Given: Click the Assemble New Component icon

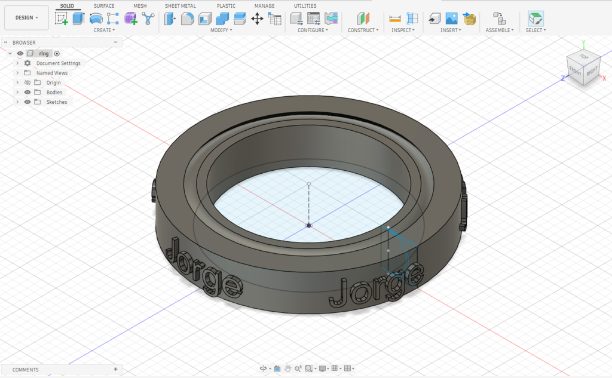Looking at the screenshot, I should tap(500, 19).
